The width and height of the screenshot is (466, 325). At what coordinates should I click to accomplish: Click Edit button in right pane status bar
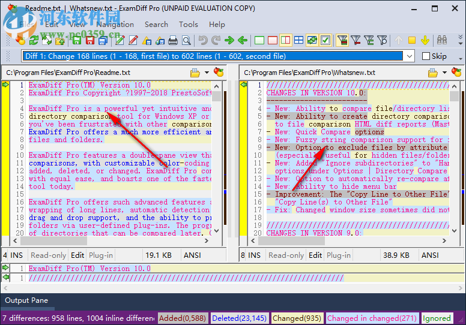[x=315, y=255]
